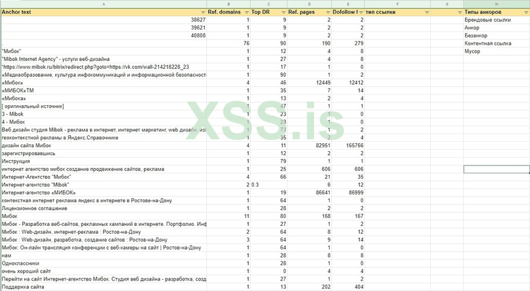Viewport: 530px width, 291px height.
Task: Select the Ref. pages value 82951
Action: 309,145
